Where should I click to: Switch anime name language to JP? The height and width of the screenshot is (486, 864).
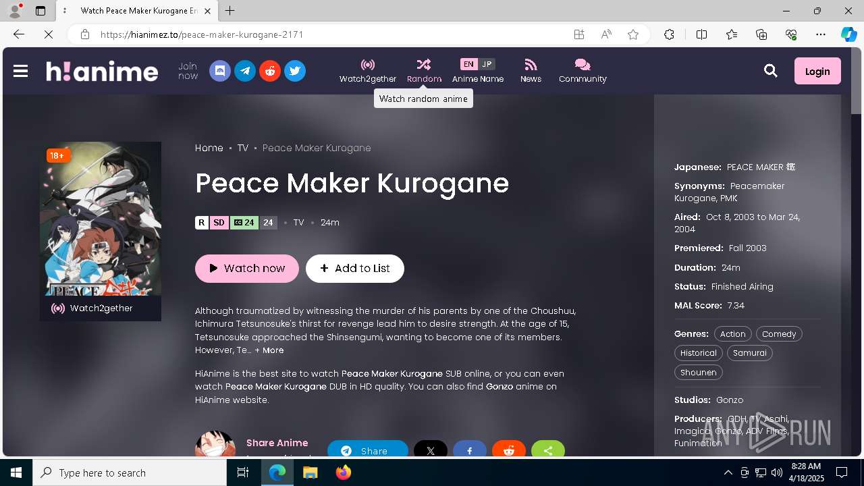point(487,64)
